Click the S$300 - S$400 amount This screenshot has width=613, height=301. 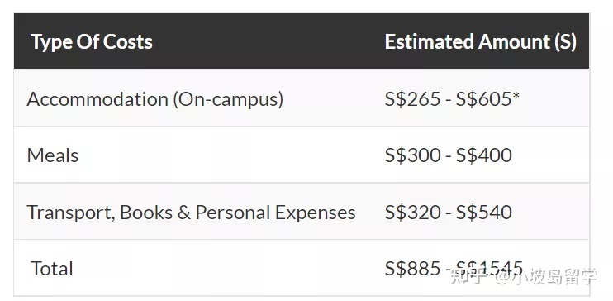tap(449, 155)
